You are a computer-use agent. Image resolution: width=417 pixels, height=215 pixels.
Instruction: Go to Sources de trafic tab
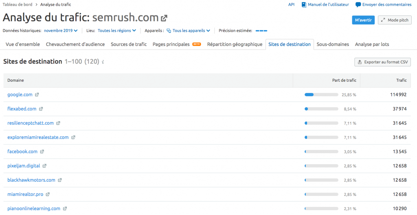click(129, 44)
